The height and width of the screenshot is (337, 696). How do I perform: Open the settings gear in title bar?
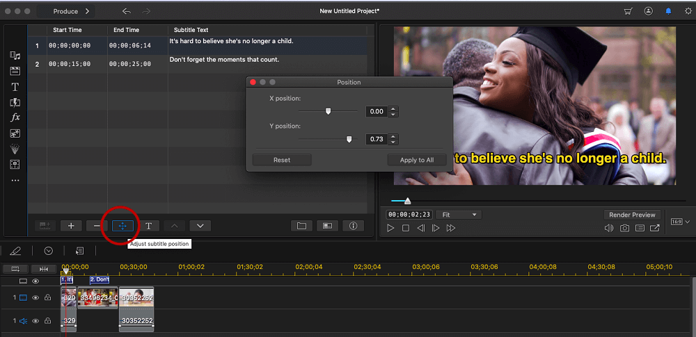(688, 11)
